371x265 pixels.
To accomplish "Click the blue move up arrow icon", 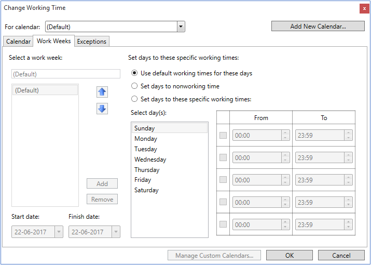I will (x=102, y=92).
